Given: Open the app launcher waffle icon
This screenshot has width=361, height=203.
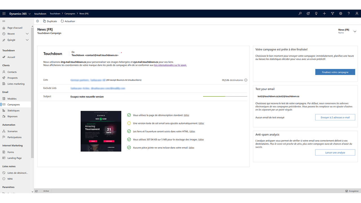Looking at the screenshot, I should pyautogui.click(x=4, y=14).
